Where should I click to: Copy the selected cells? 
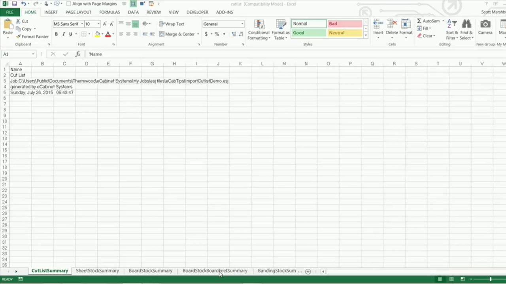click(24, 29)
